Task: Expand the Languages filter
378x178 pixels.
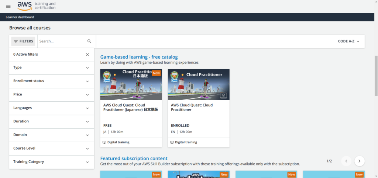Action: [52, 108]
